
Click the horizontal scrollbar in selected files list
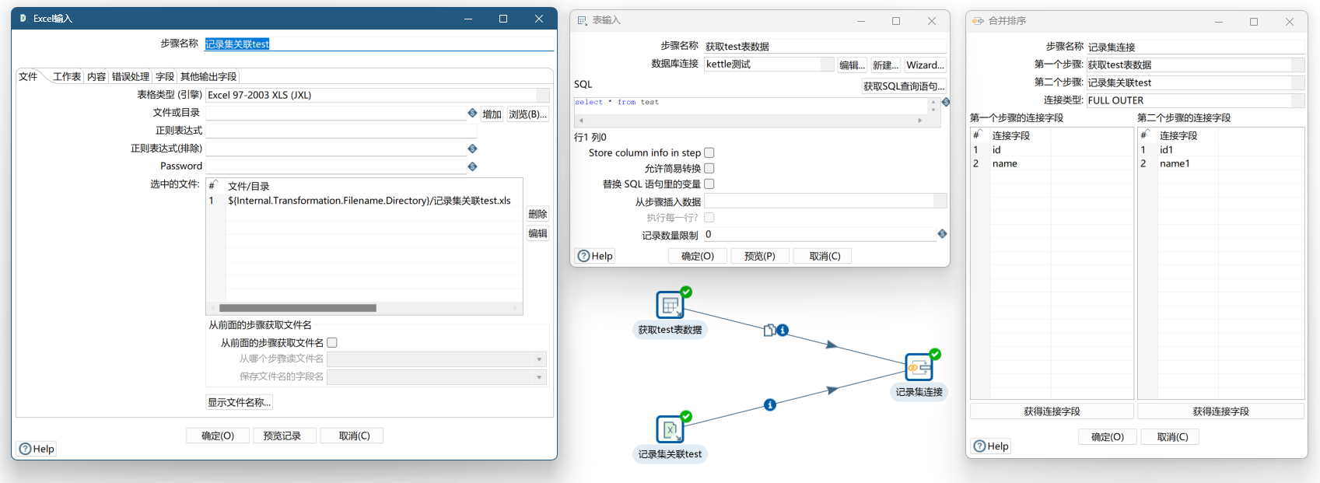(298, 308)
